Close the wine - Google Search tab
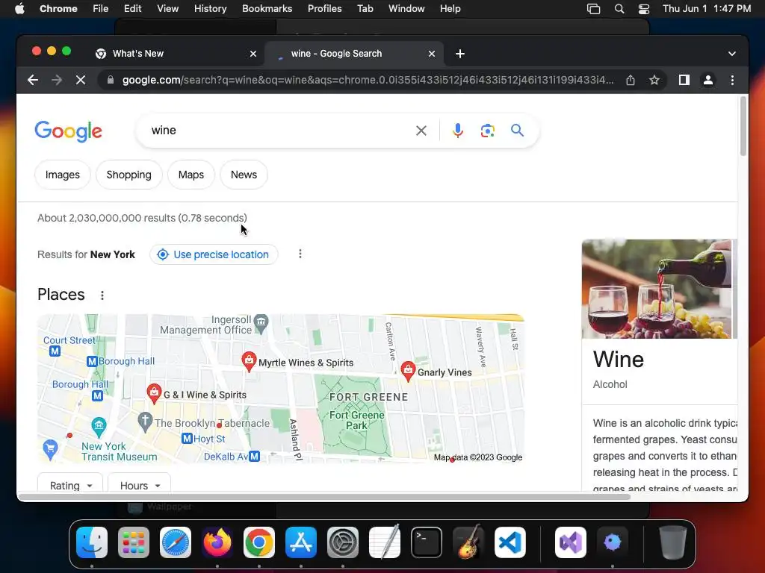765x573 pixels. (432, 54)
